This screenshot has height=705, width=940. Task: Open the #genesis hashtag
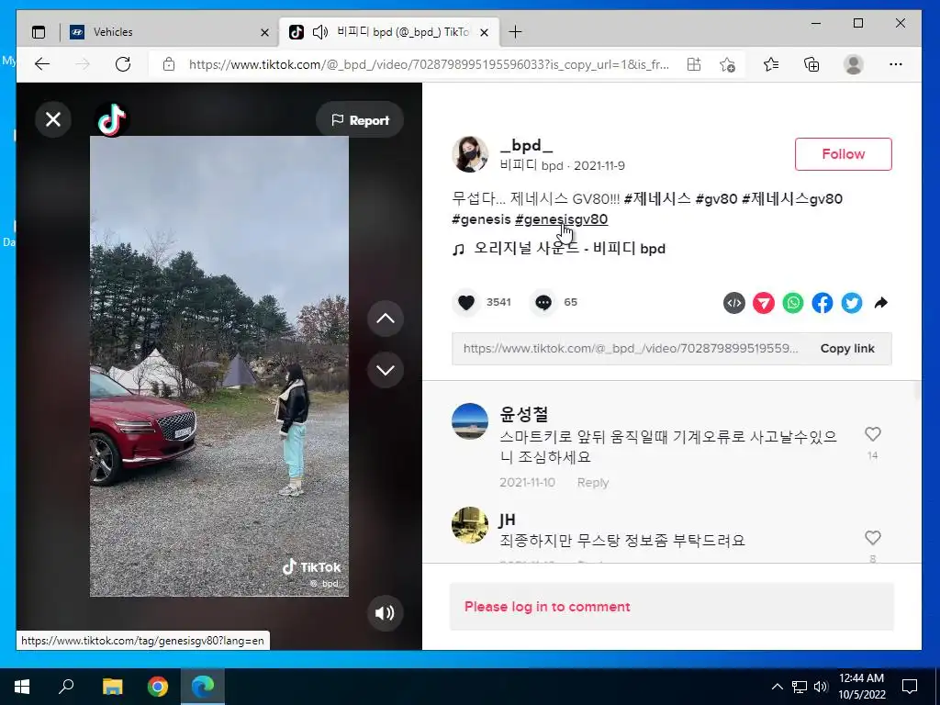[481, 219]
